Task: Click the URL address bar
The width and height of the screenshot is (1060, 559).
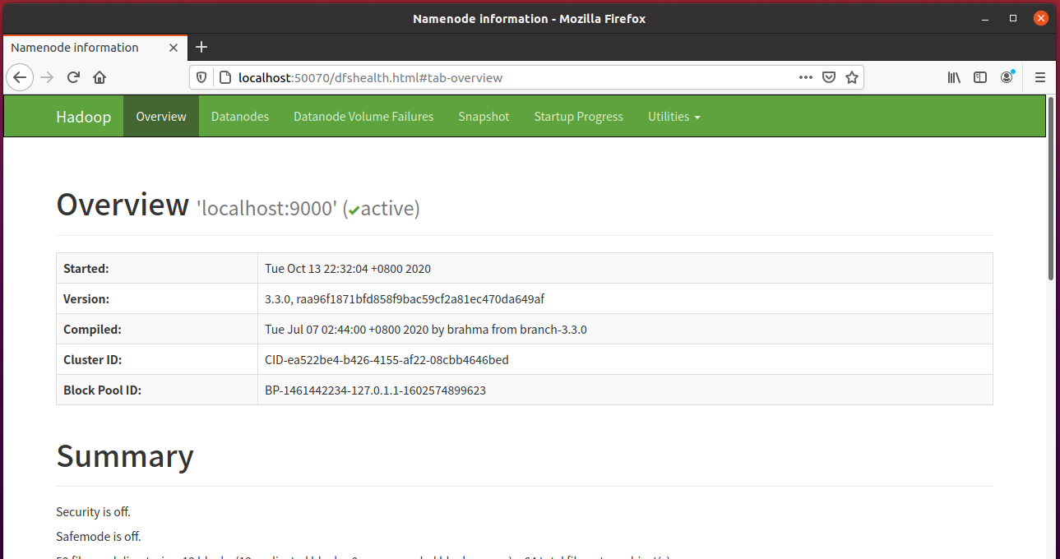Action: [x=510, y=77]
